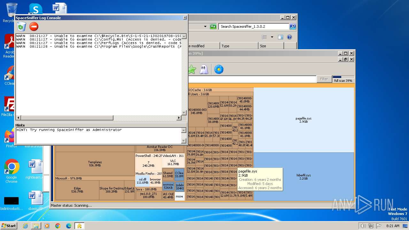Click the SpaceSniffer filter text field
The height and width of the screenshot is (230, 409).
[252, 79]
